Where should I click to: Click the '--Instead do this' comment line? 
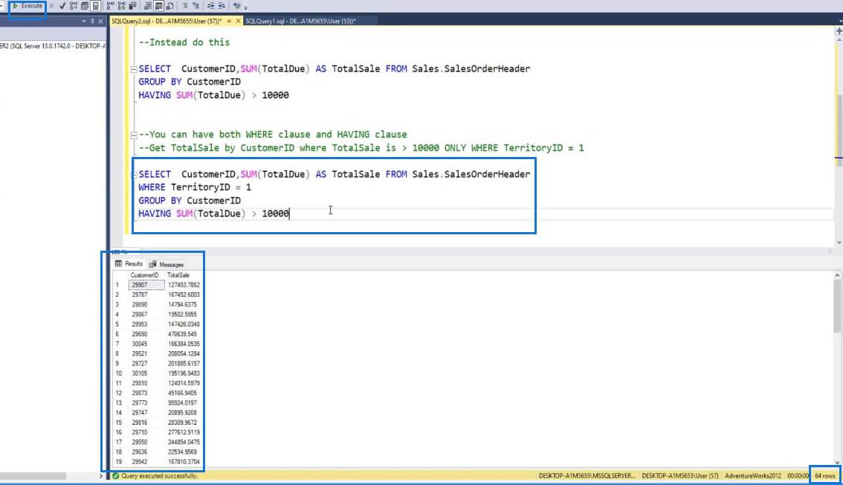tap(184, 42)
